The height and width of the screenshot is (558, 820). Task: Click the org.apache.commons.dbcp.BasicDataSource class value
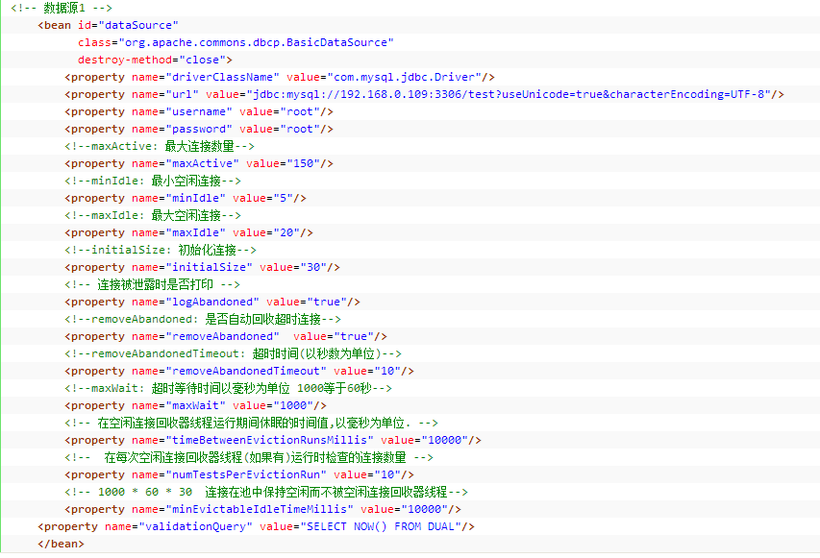click(x=256, y=42)
